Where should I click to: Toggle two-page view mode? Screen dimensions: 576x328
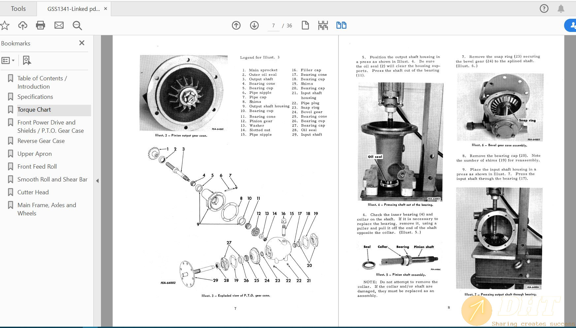click(341, 25)
